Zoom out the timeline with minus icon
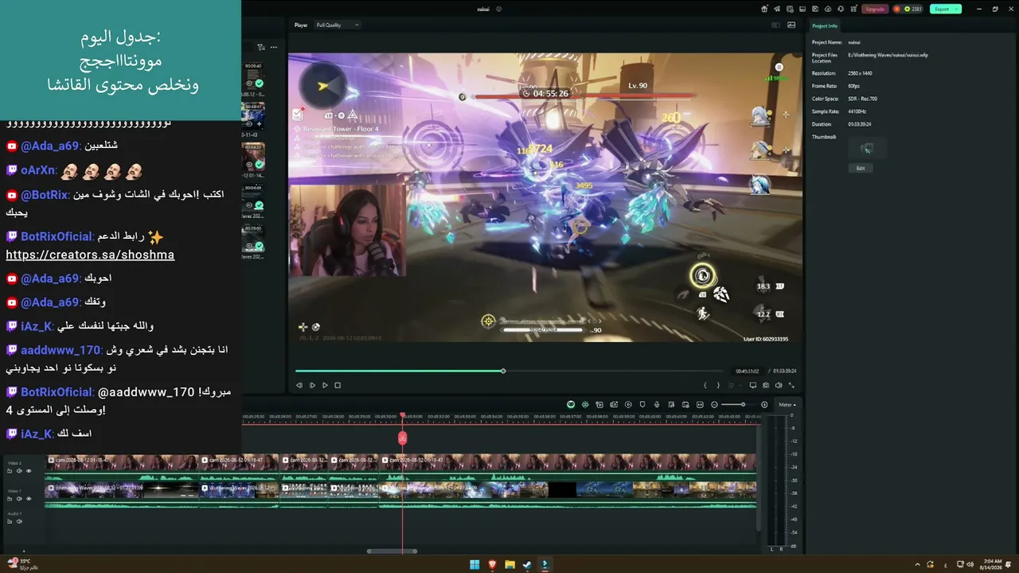Viewport: 1019px width, 573px height. (x=714, y=404)
